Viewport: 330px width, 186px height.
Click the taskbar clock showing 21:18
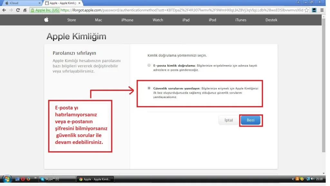click(319, 179)
